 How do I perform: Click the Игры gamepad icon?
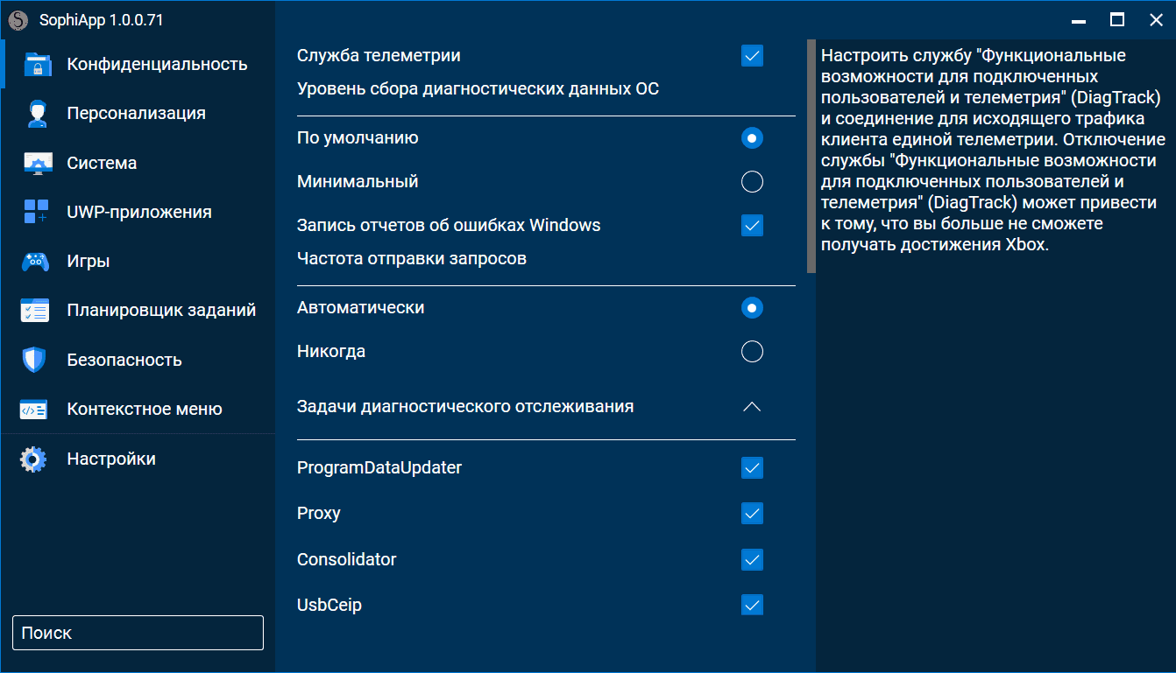[36, 262]
